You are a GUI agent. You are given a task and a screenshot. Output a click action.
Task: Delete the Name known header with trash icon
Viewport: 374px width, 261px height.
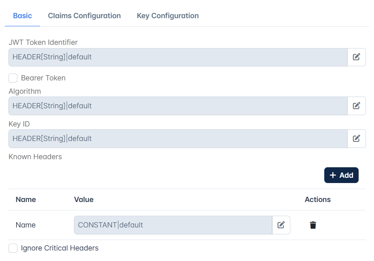(x=313, y=225)
